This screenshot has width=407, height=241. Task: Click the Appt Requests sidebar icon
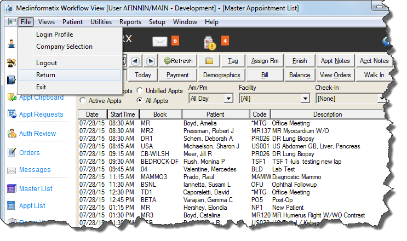coord(12,114)
